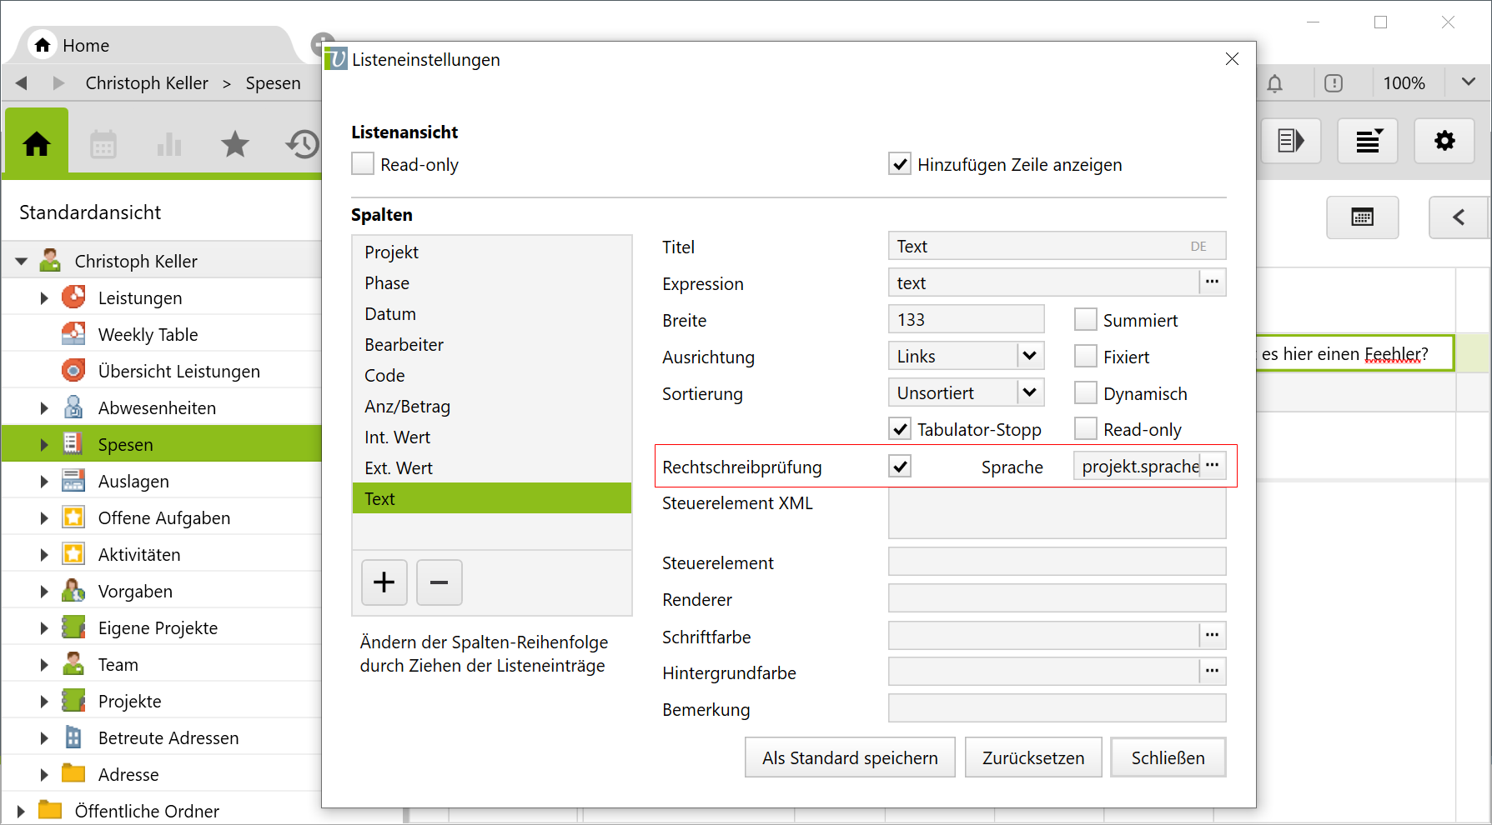Image resolution: width=1492 pixels, height=825 pixels.
Task: Click the notification bell icon
Action: (x=1275, y=83)
